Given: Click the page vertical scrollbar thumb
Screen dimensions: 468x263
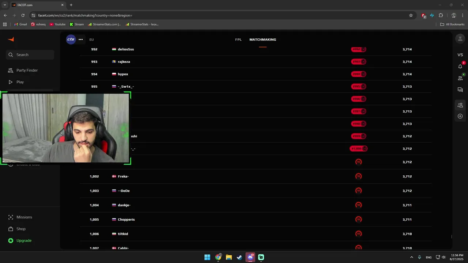Looking at the screenshot, I should [452, 237].
